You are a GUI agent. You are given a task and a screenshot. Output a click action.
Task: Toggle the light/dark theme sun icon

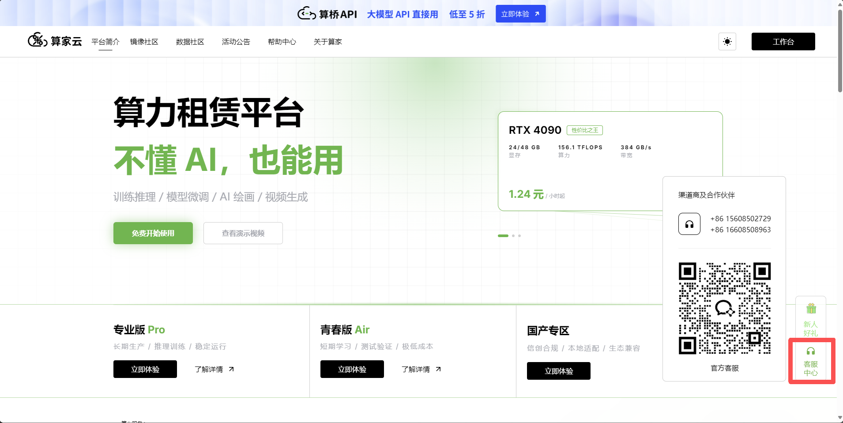click(727, 42)
